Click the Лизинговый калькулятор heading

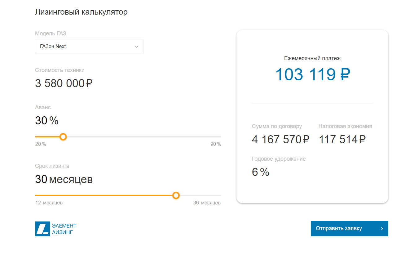81,12
